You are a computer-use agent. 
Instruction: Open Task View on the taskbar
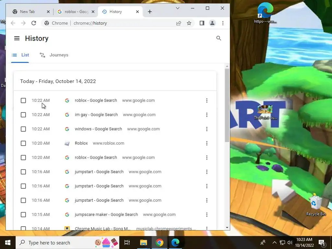coord(127,243)
